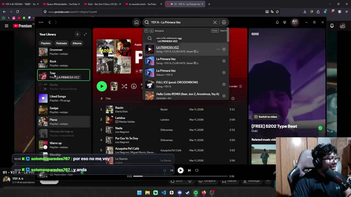The height and width of the screenshot is (197, 351).
Task: Open the Sadge playlist
Action: click(64, 110)
